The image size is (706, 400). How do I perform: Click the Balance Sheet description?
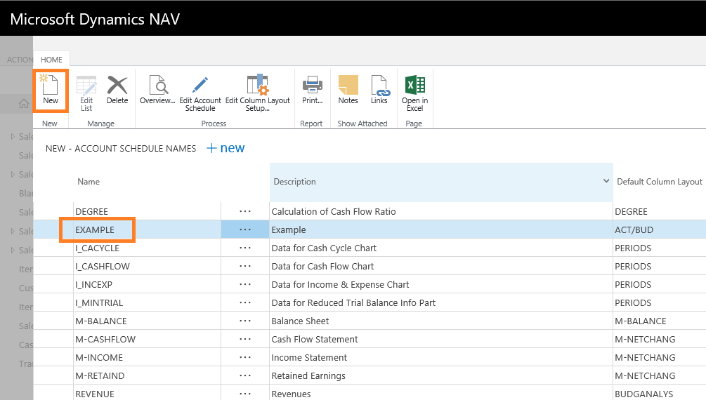(x=300, y=321)
